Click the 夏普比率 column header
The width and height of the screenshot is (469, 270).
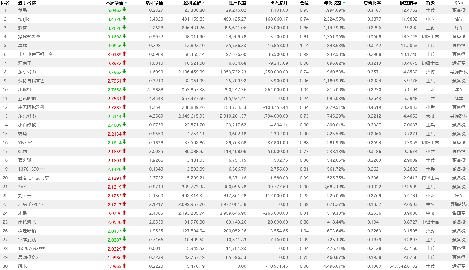click(x=372, y=3)
